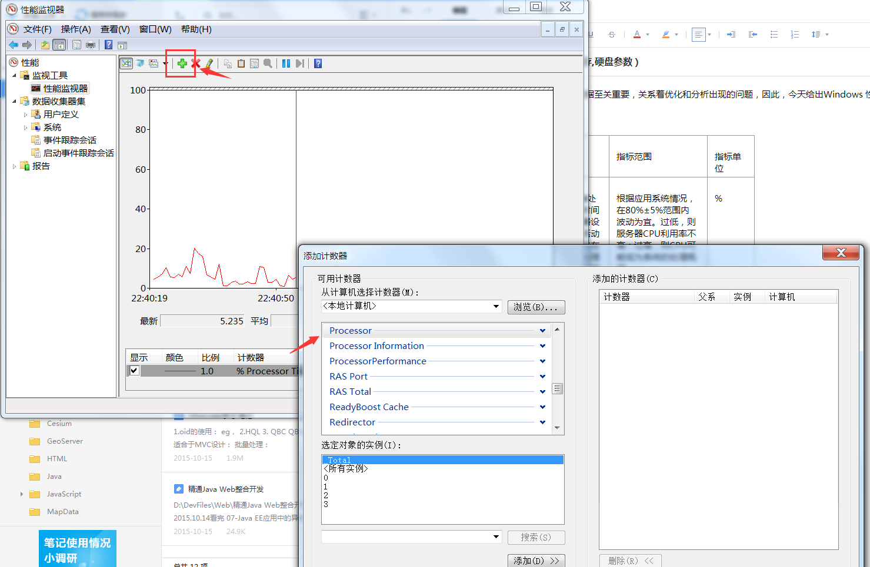Expand the JavaScript folder in notes sidebar
Screen dimensions: 870x567
(22, 494)
